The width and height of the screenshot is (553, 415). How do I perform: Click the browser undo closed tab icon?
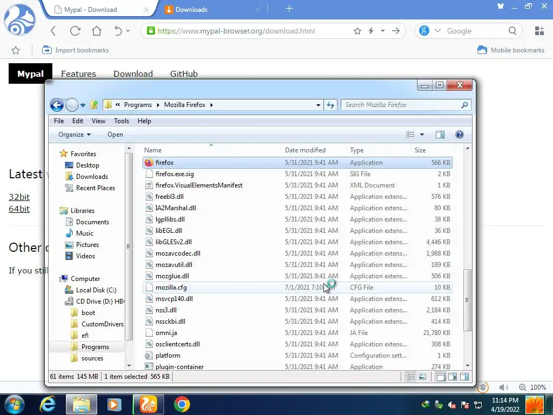118,31
